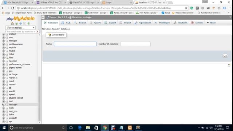Open the Windows Start menu
The image size is (233, 131).
[x=4, y=128]
